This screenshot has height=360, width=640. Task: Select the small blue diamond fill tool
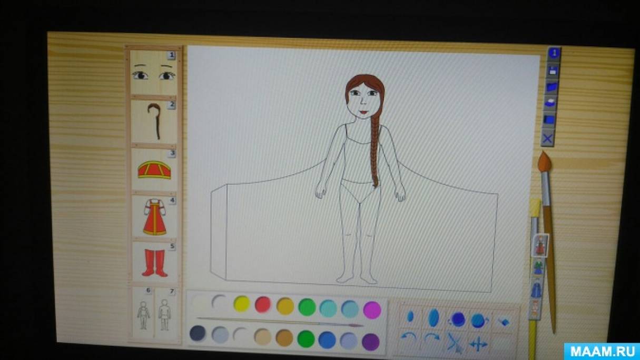[x=504, y=321]
